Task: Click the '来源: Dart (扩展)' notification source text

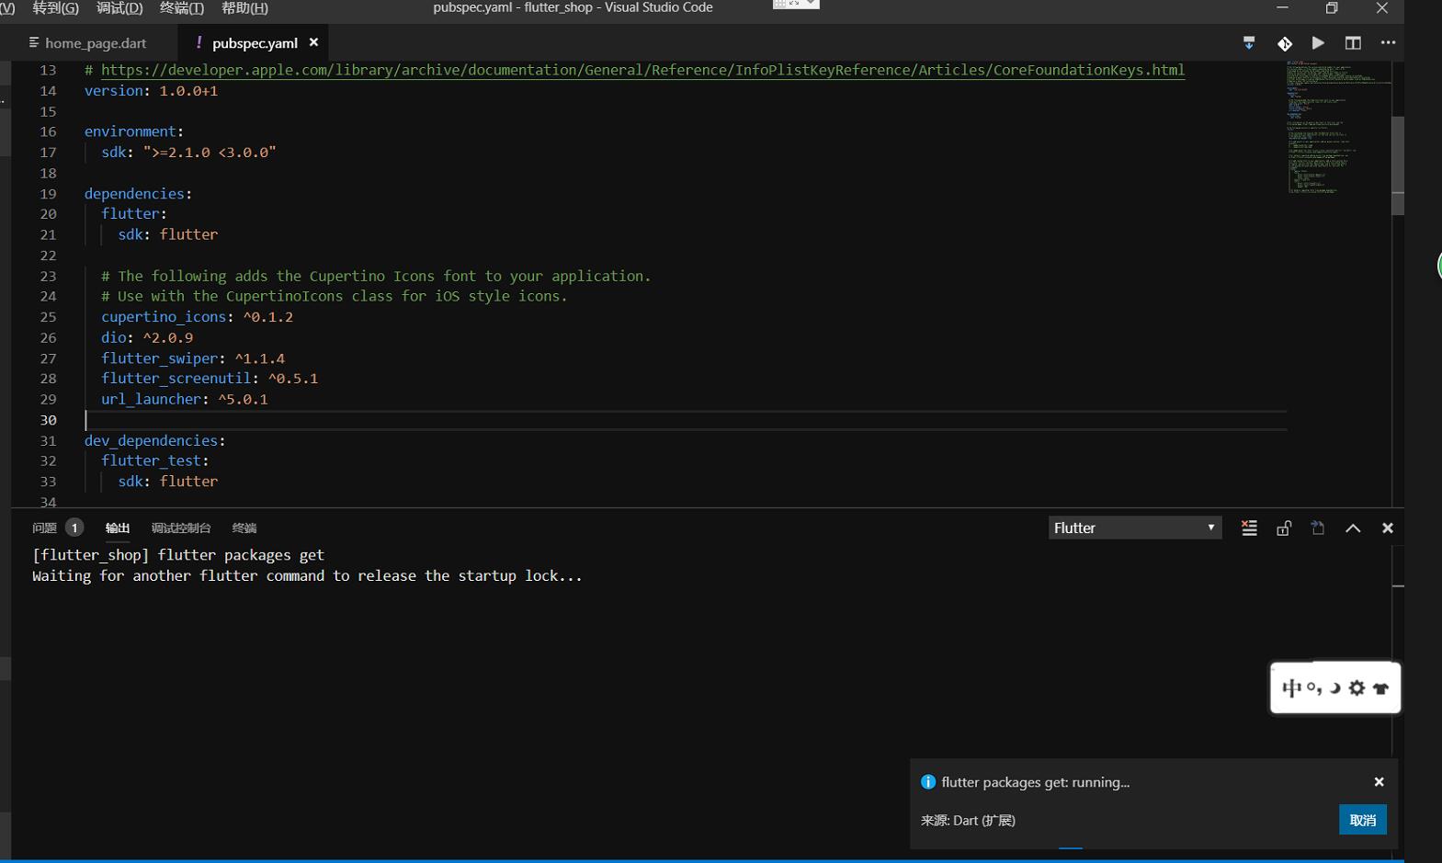Action: [968, 821]
